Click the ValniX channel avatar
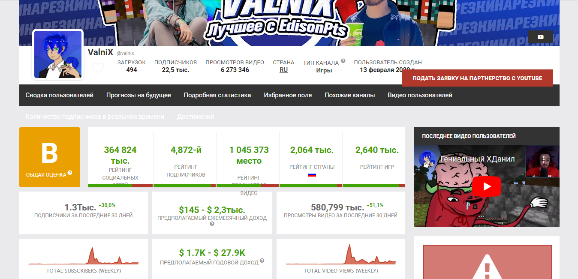This screenshot has width=578, height=279. tap(58, 54)
